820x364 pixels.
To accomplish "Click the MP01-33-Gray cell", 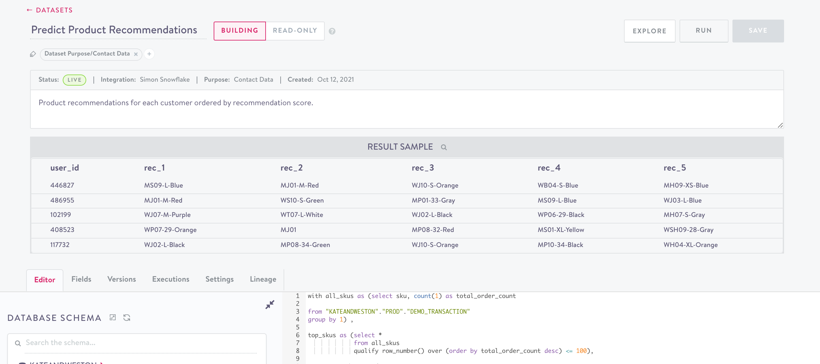I will 433,200.
